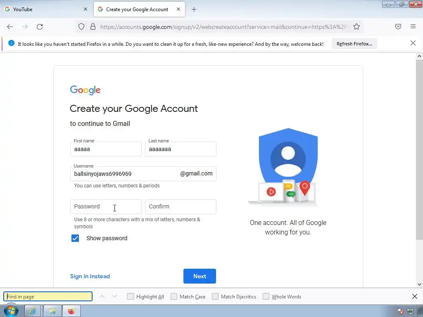
Task: Click the Find in page search box
Action: (x=48, y=296)
